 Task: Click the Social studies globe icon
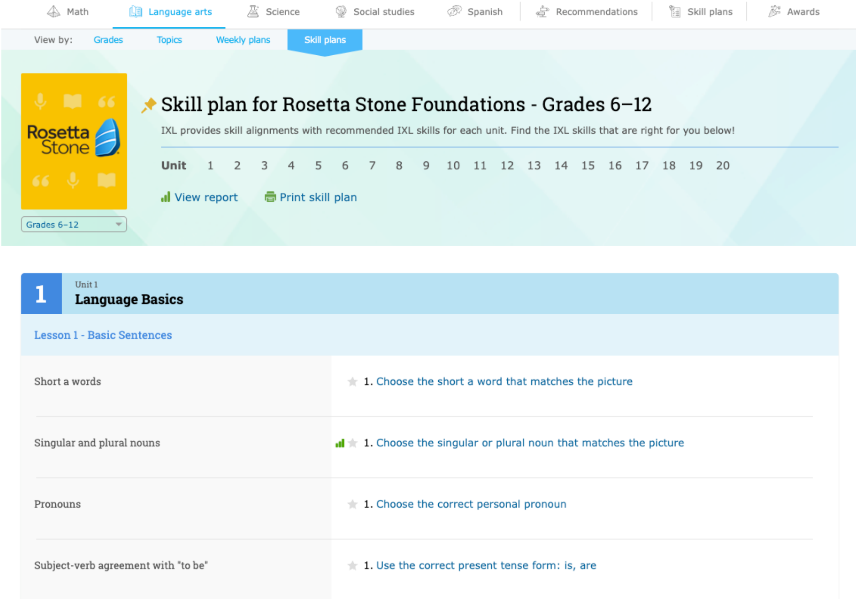click(341, 11)
